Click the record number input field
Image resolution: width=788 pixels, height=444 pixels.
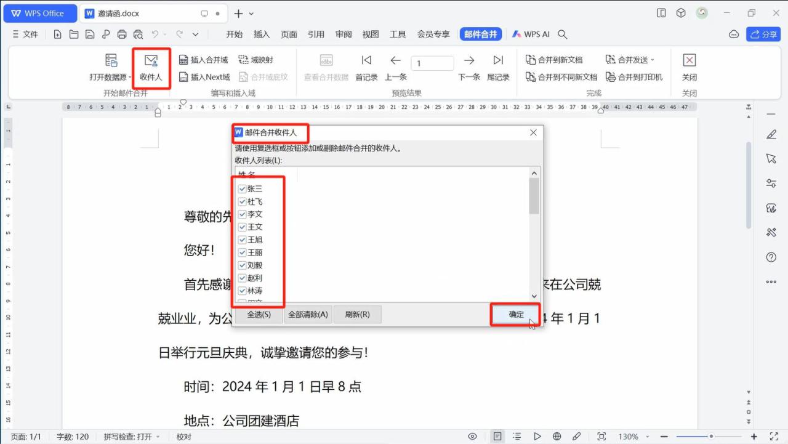pyautogui.click(x=432, y=63)
